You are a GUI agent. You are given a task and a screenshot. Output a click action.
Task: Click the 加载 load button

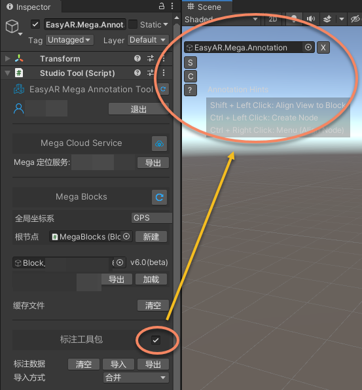point(151,279)
